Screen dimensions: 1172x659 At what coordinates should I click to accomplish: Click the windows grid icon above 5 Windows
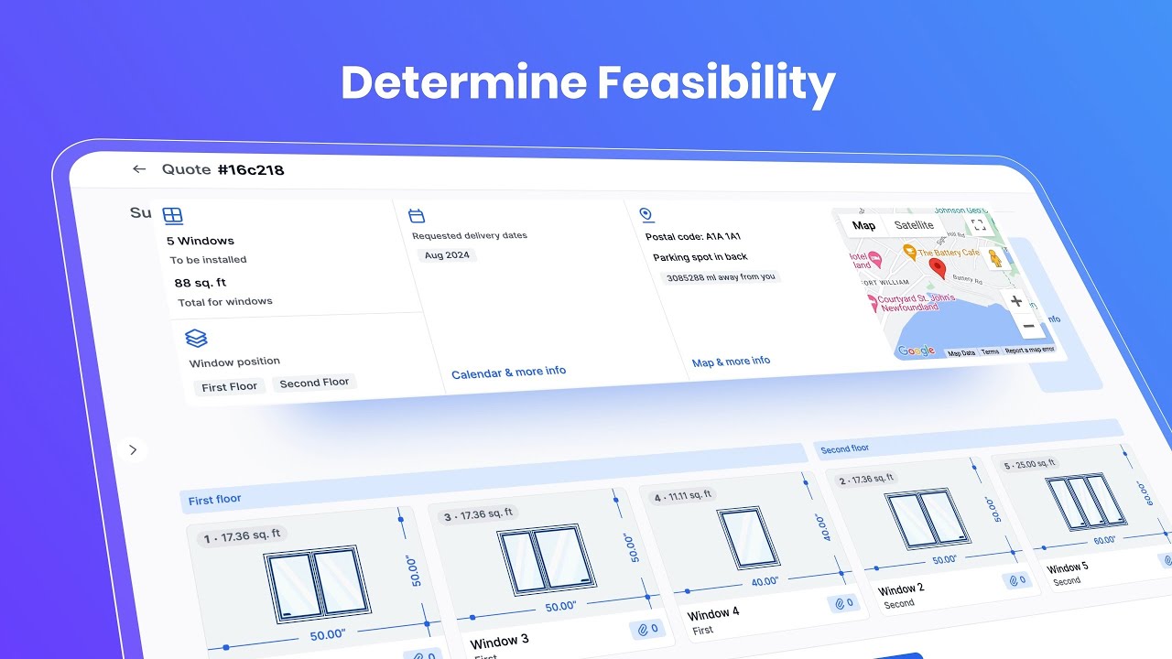point(173,216)
